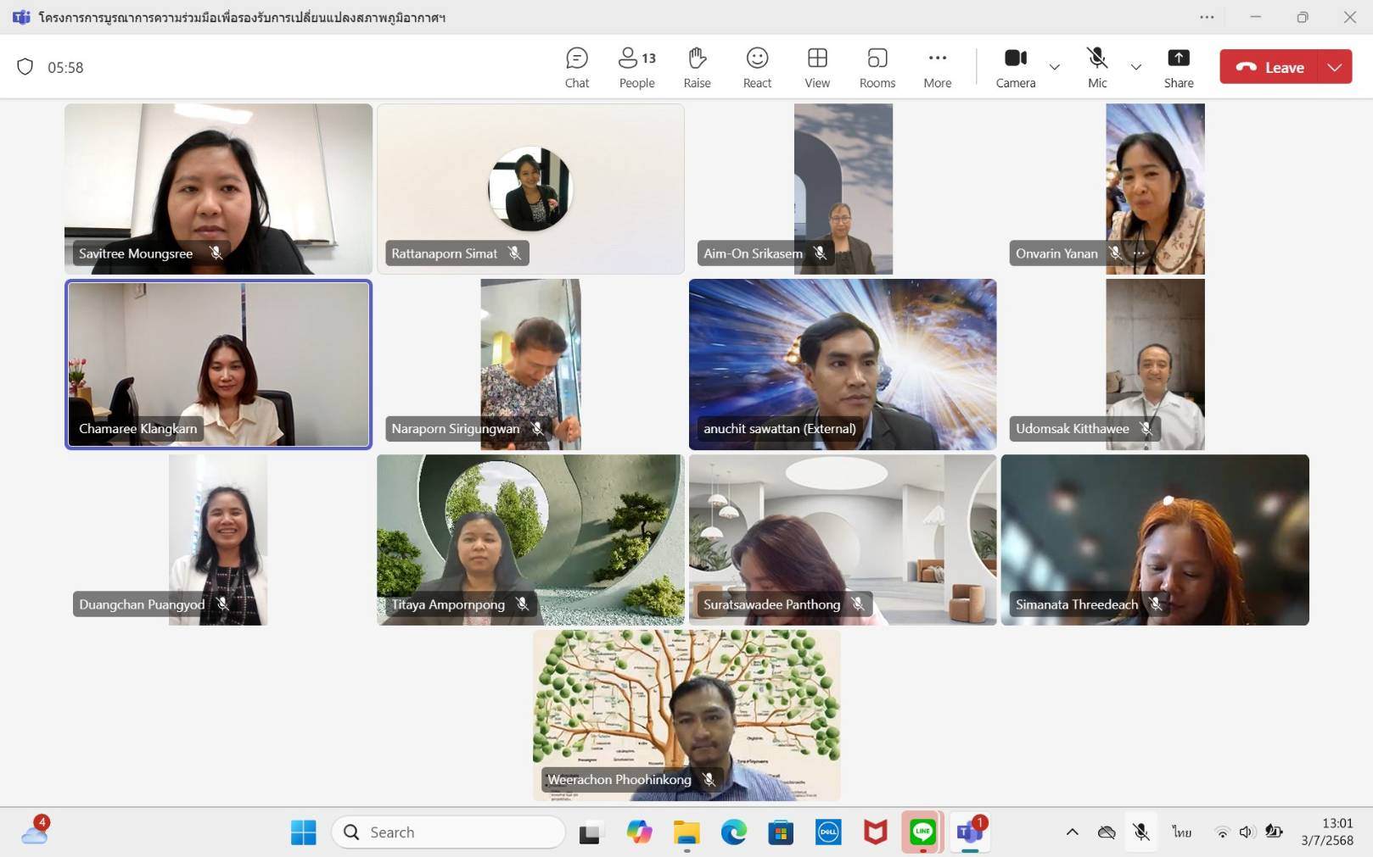Viewport: 1373px width, 857px height.
Task: Change the meeting View layout
Action: 816,67
